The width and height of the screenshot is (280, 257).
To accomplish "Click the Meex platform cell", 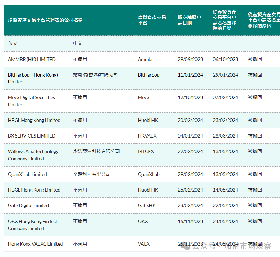I will point(143,97).
